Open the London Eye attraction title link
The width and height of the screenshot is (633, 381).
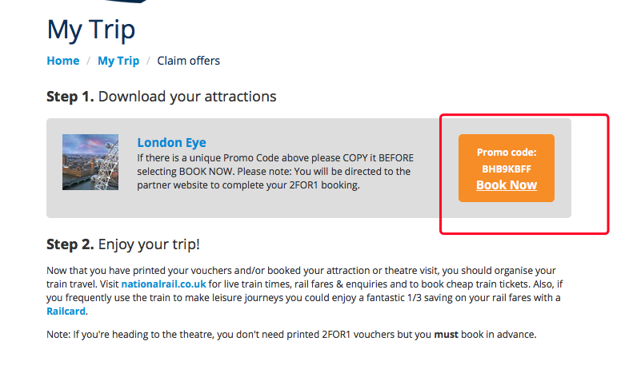pos(171,143)
